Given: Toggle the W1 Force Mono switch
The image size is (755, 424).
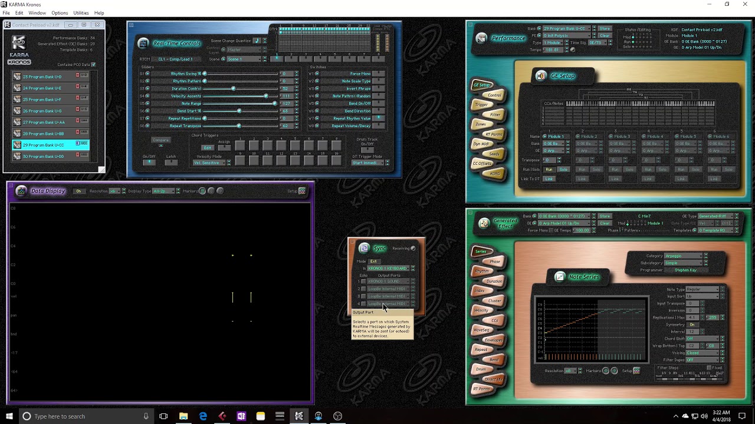Looking at the screenshot, I should pos(378,74).
